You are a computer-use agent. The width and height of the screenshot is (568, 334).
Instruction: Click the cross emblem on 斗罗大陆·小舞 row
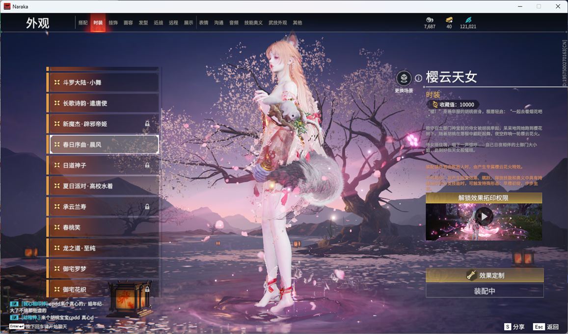tap(57, 82)
